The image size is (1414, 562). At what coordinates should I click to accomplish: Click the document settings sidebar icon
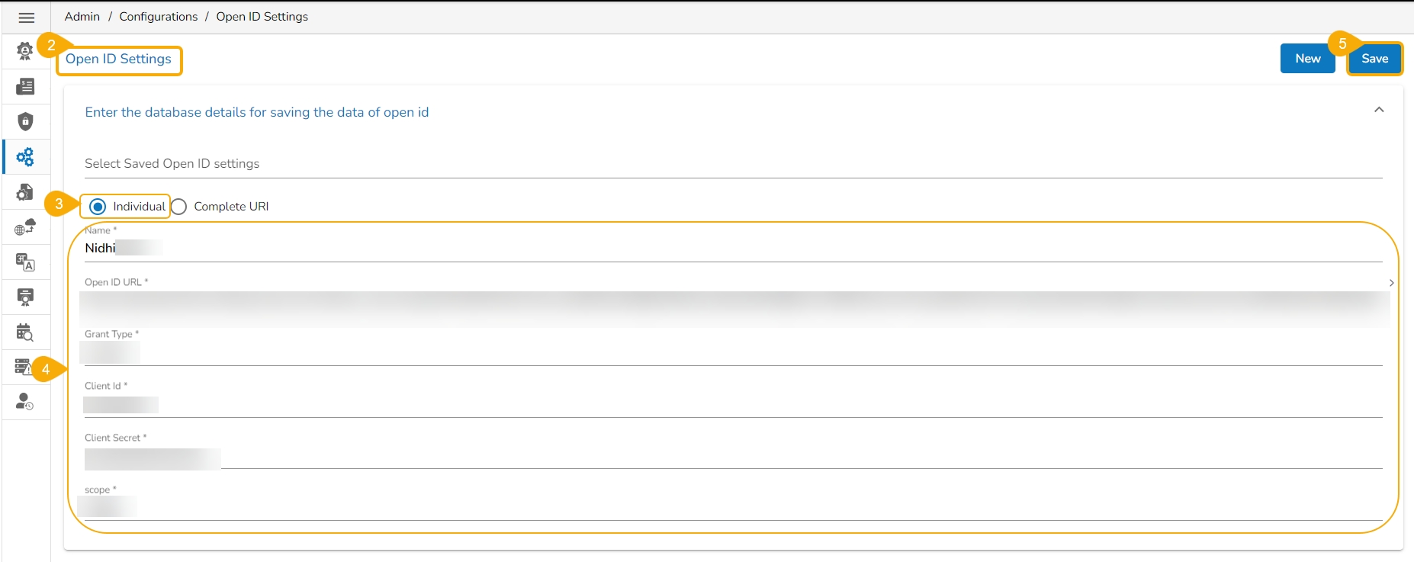[26, 192]
